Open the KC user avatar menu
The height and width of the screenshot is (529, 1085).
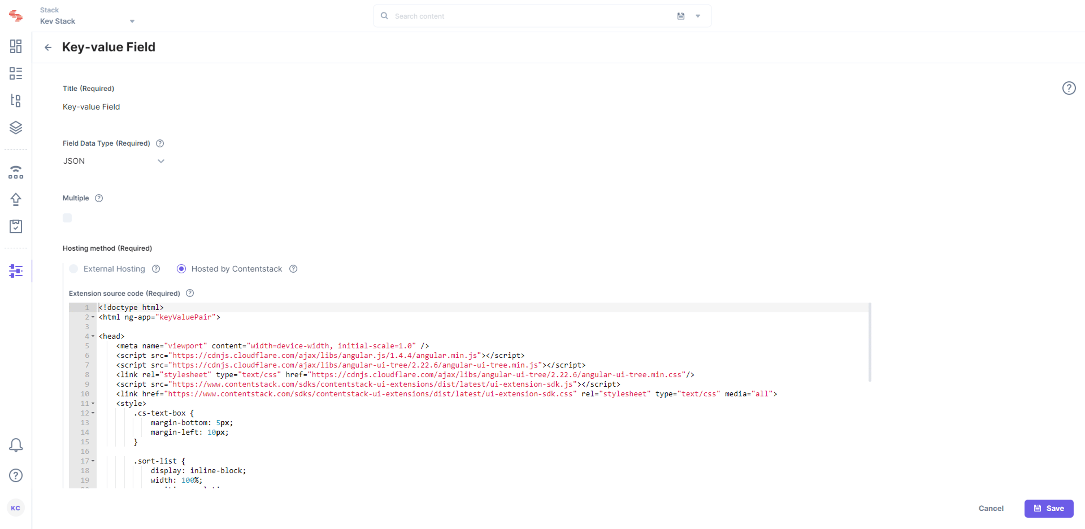16,508
